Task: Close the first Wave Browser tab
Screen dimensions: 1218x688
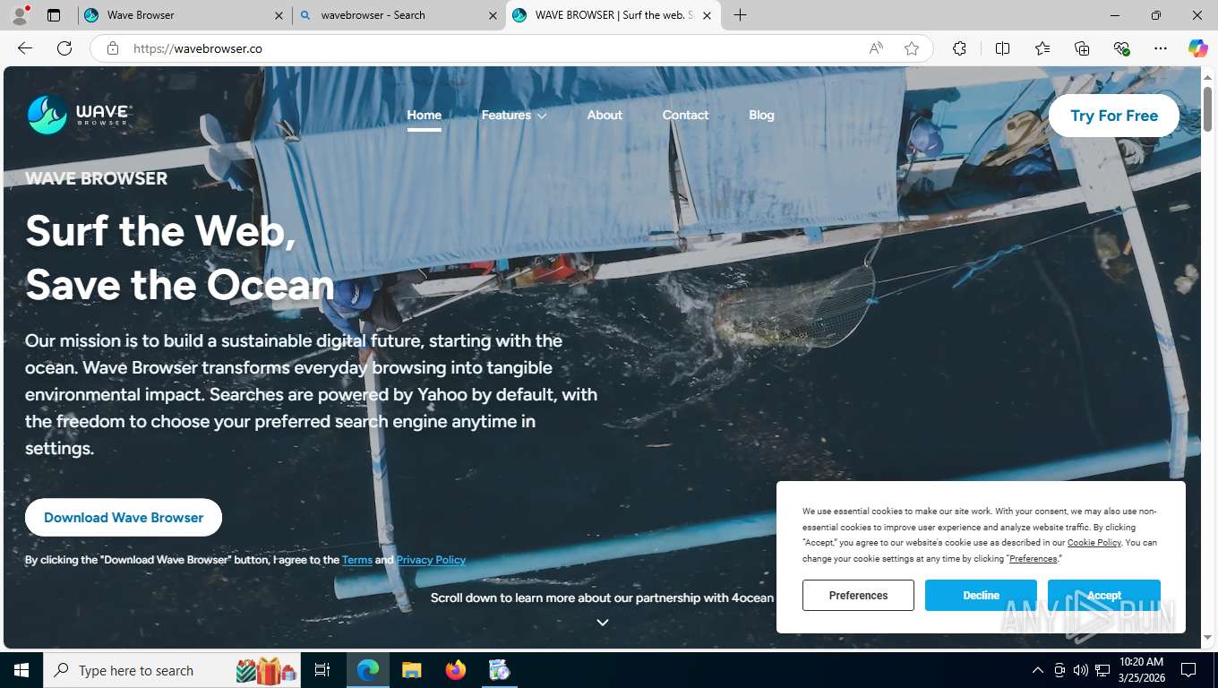Action: click(x=279, y=15)
